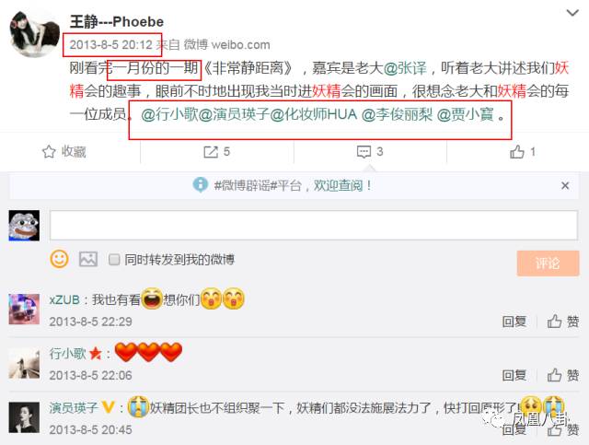This screenshot has width=589, height=445.
Task: Open 王静---Phoebe's profile avatar
Action: pyautogui.click(x=35, y=35)
